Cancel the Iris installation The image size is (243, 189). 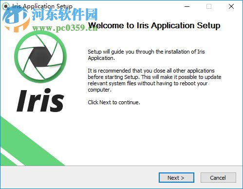(218, 178)
